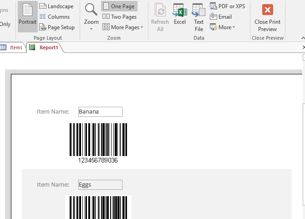
Task: Click the vertical scrollbar on the right
Action: (304, 155)
